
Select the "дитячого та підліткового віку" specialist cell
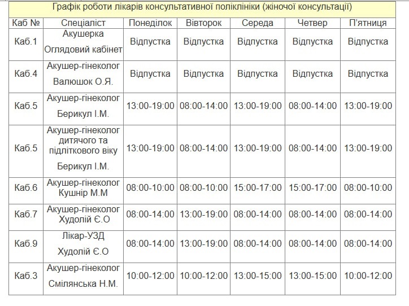point(83,148)
